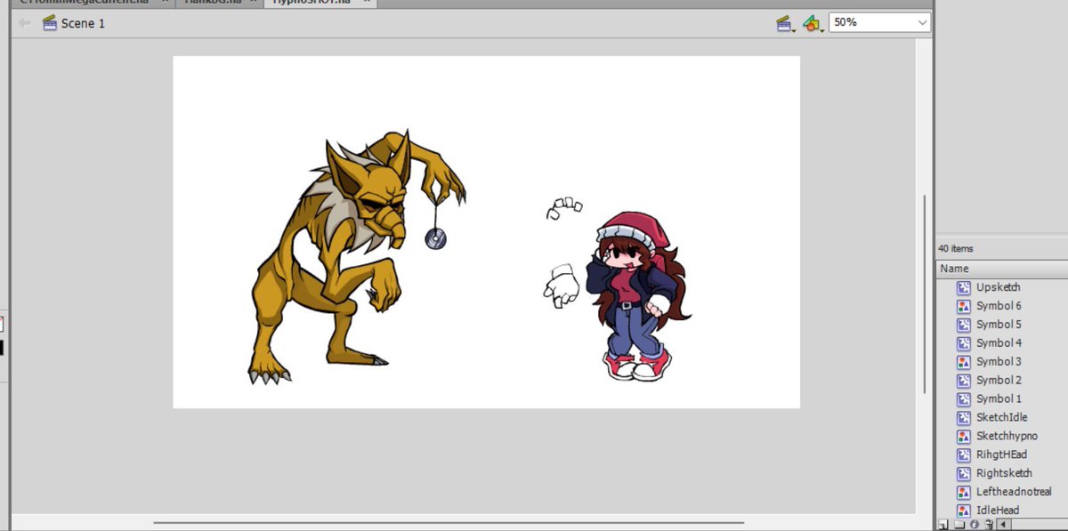
Task: Click the movie clip icon beside Symbol 1
Action: [963, 399]
